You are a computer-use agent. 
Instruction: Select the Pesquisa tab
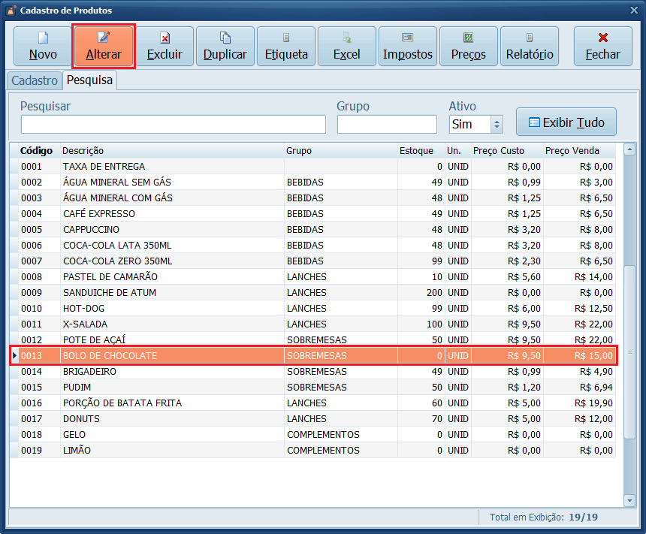click(89, 80)
